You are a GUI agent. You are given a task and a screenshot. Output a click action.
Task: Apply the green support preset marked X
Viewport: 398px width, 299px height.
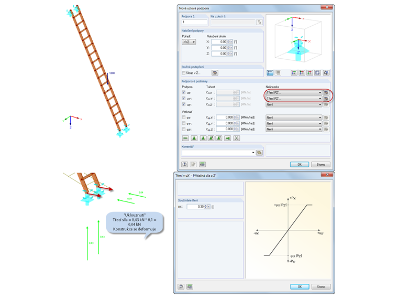(211, 138)
